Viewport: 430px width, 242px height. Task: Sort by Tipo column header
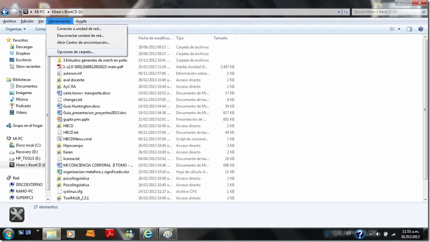(193, 38)
